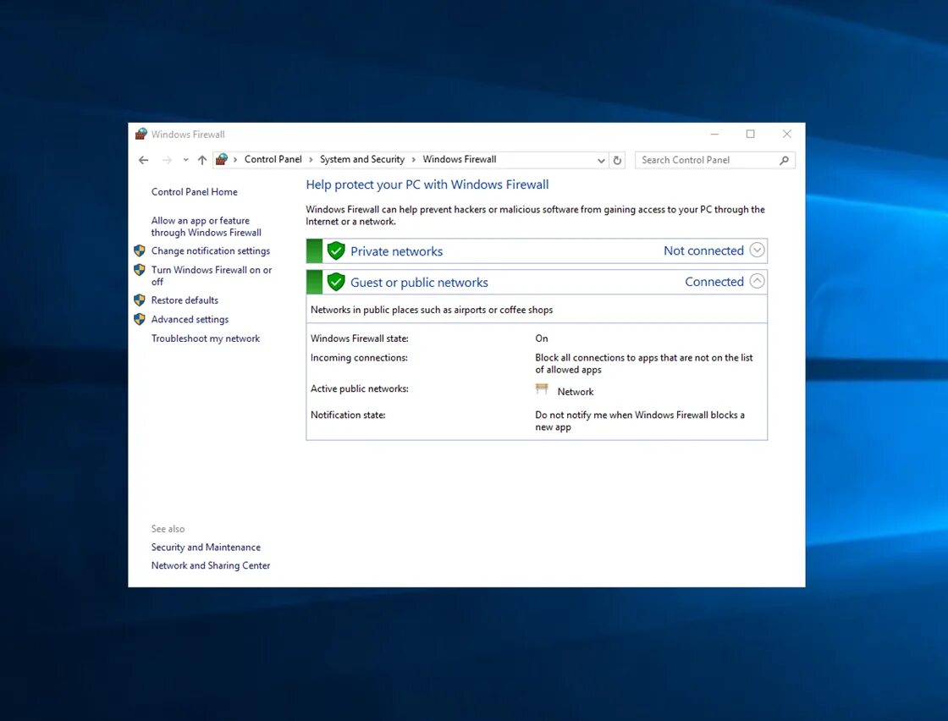This screenshot has height=721, width=948.
Task: Go back using the back arrow
Action: 143,160
